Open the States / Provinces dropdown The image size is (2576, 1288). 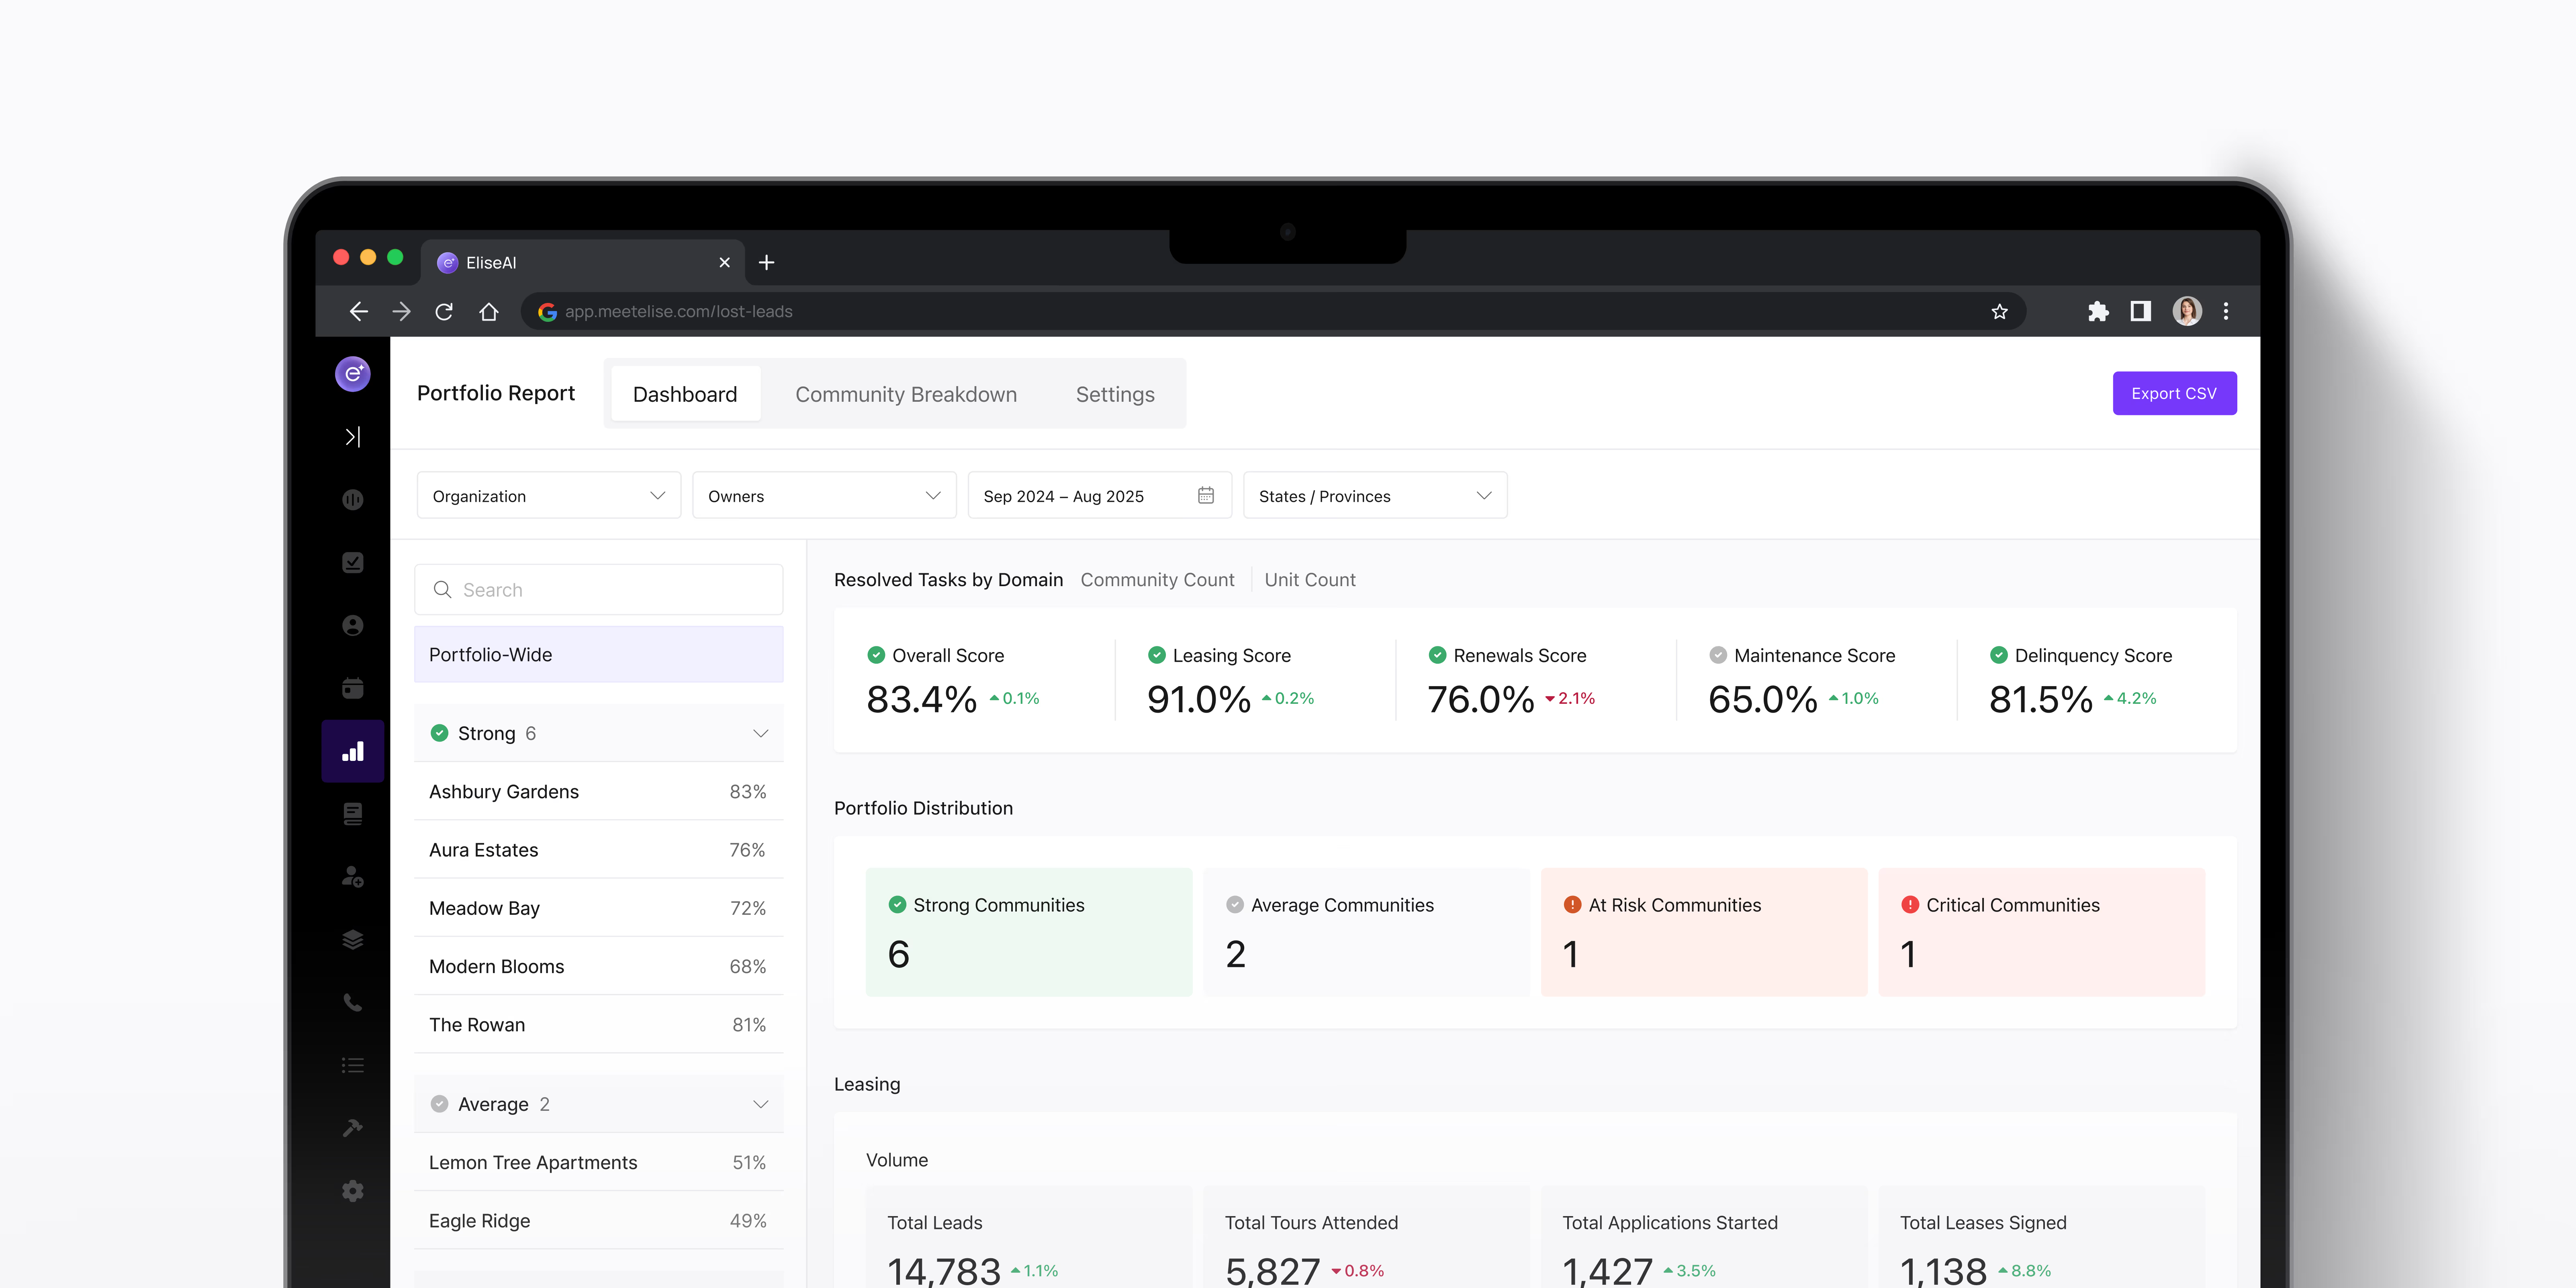click(x=1375, y=495)
